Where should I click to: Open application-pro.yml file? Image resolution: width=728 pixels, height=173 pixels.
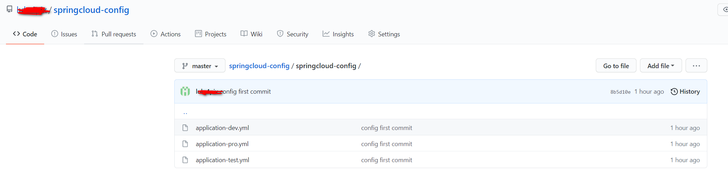pos(222,144)
